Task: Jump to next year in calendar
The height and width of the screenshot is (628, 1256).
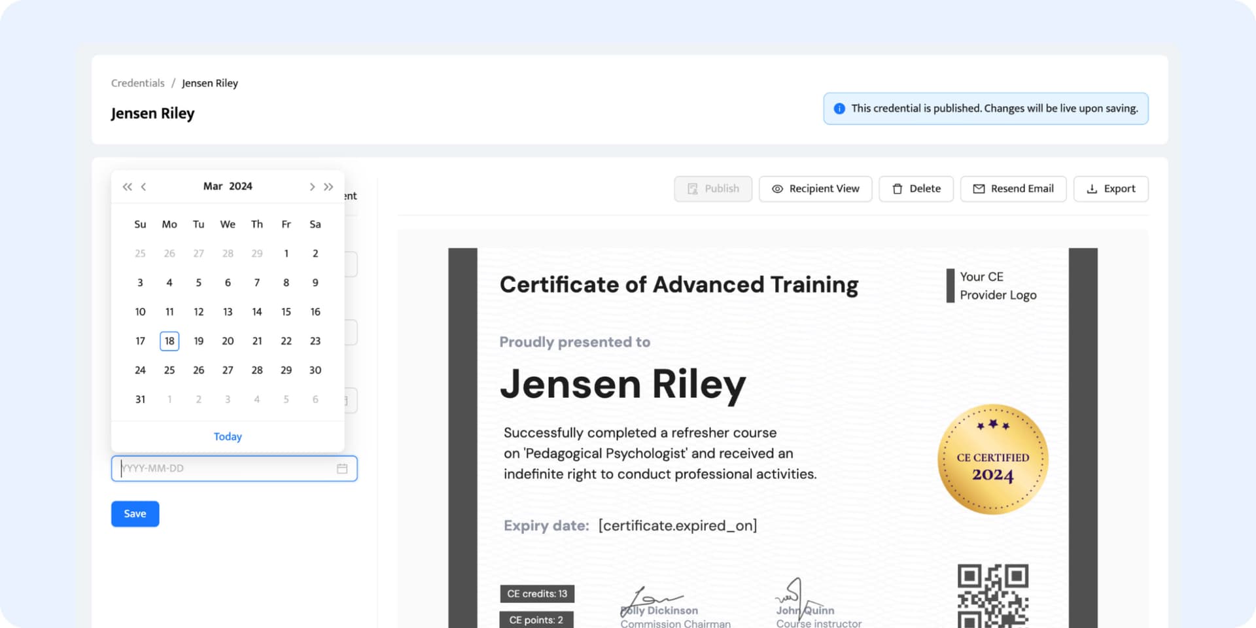Action: [328, 187]
